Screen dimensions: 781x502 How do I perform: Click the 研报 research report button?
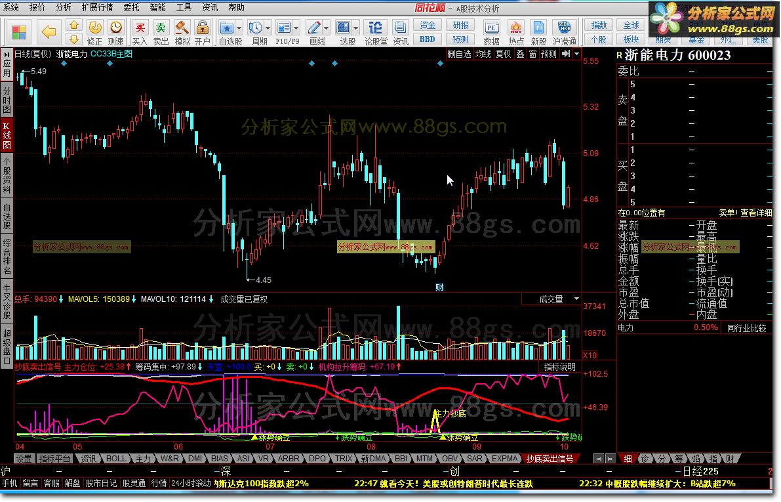460,26
